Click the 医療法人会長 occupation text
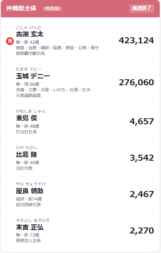Viewport: 161px width, 253px height. click(28, 240)
